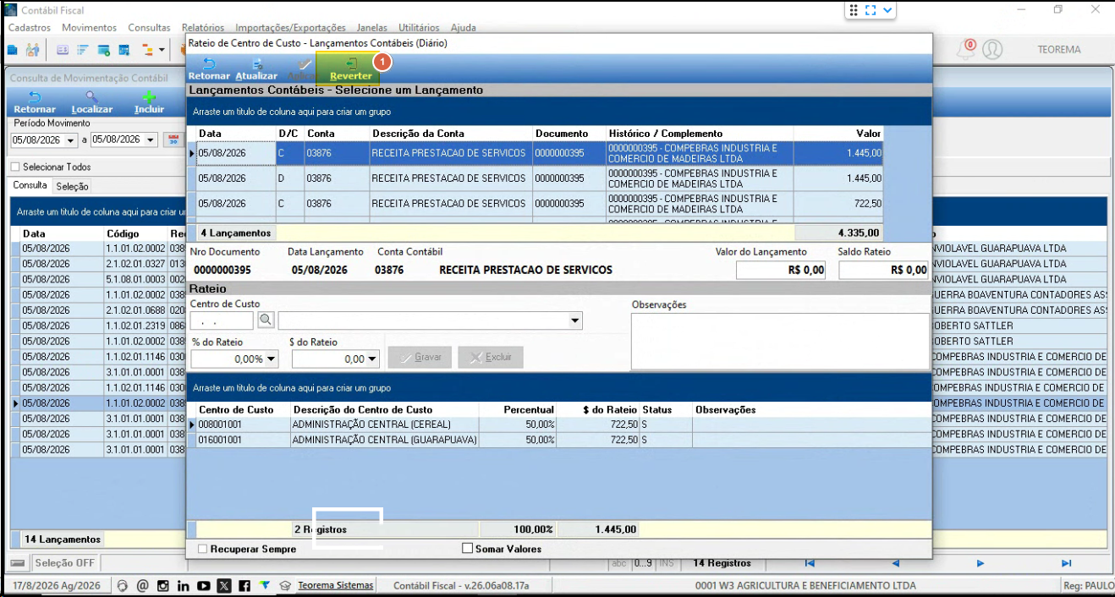
Task: Go to the next record with the navigator arrow
Action: click(x=980, y=563)
